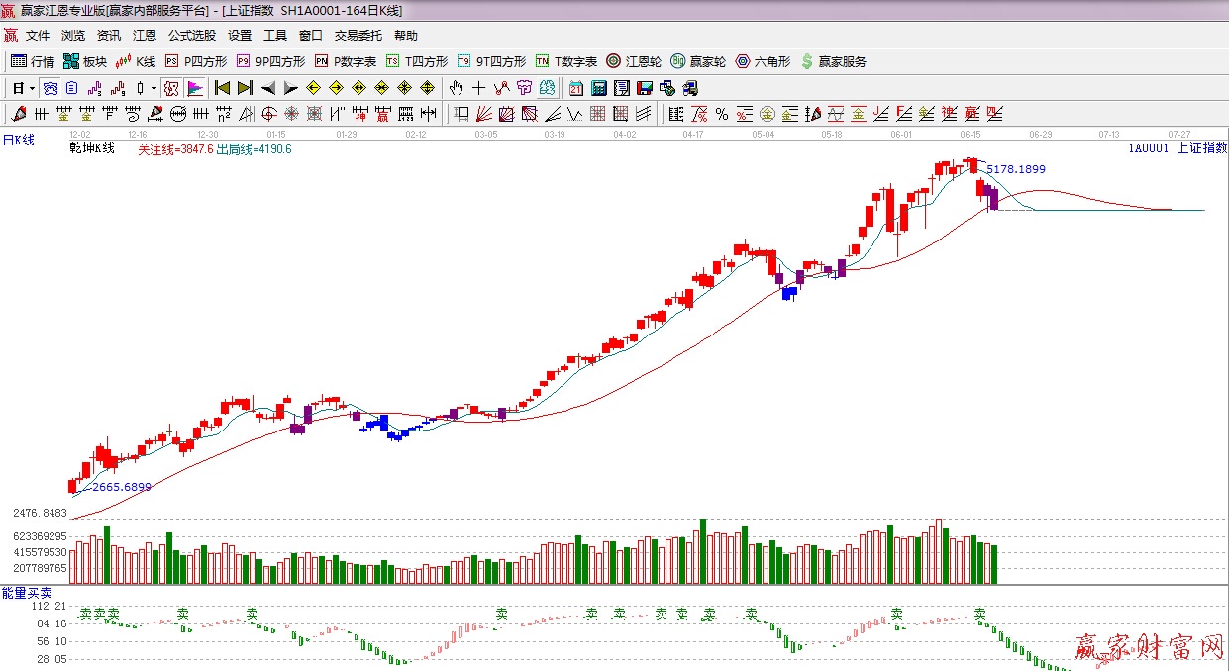1229x671 pixels.
Task: Open the calendar date icon
Action: tap(575, 88)
